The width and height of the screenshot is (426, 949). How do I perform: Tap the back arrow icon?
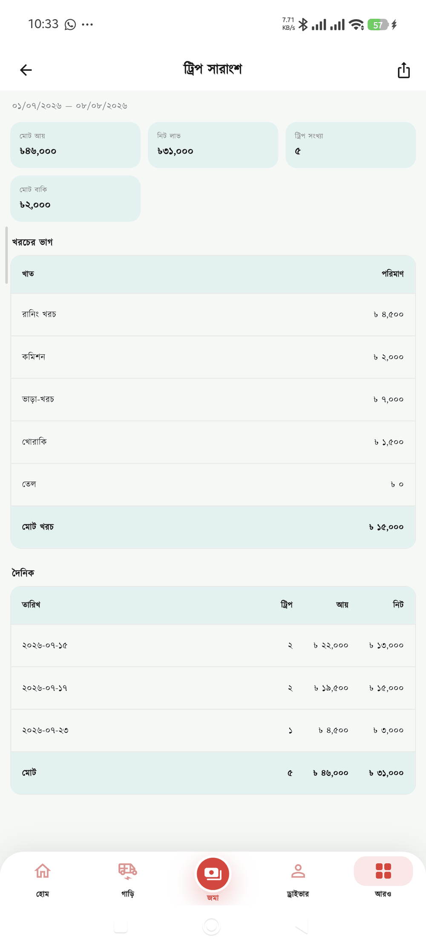point(26,70)
